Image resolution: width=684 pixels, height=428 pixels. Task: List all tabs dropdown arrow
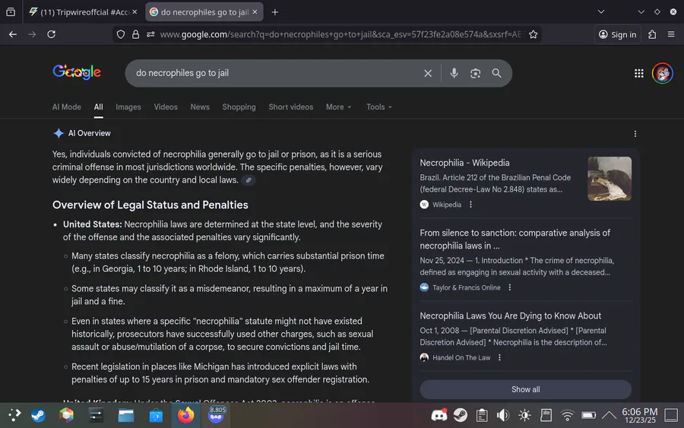tap(601, 11)
